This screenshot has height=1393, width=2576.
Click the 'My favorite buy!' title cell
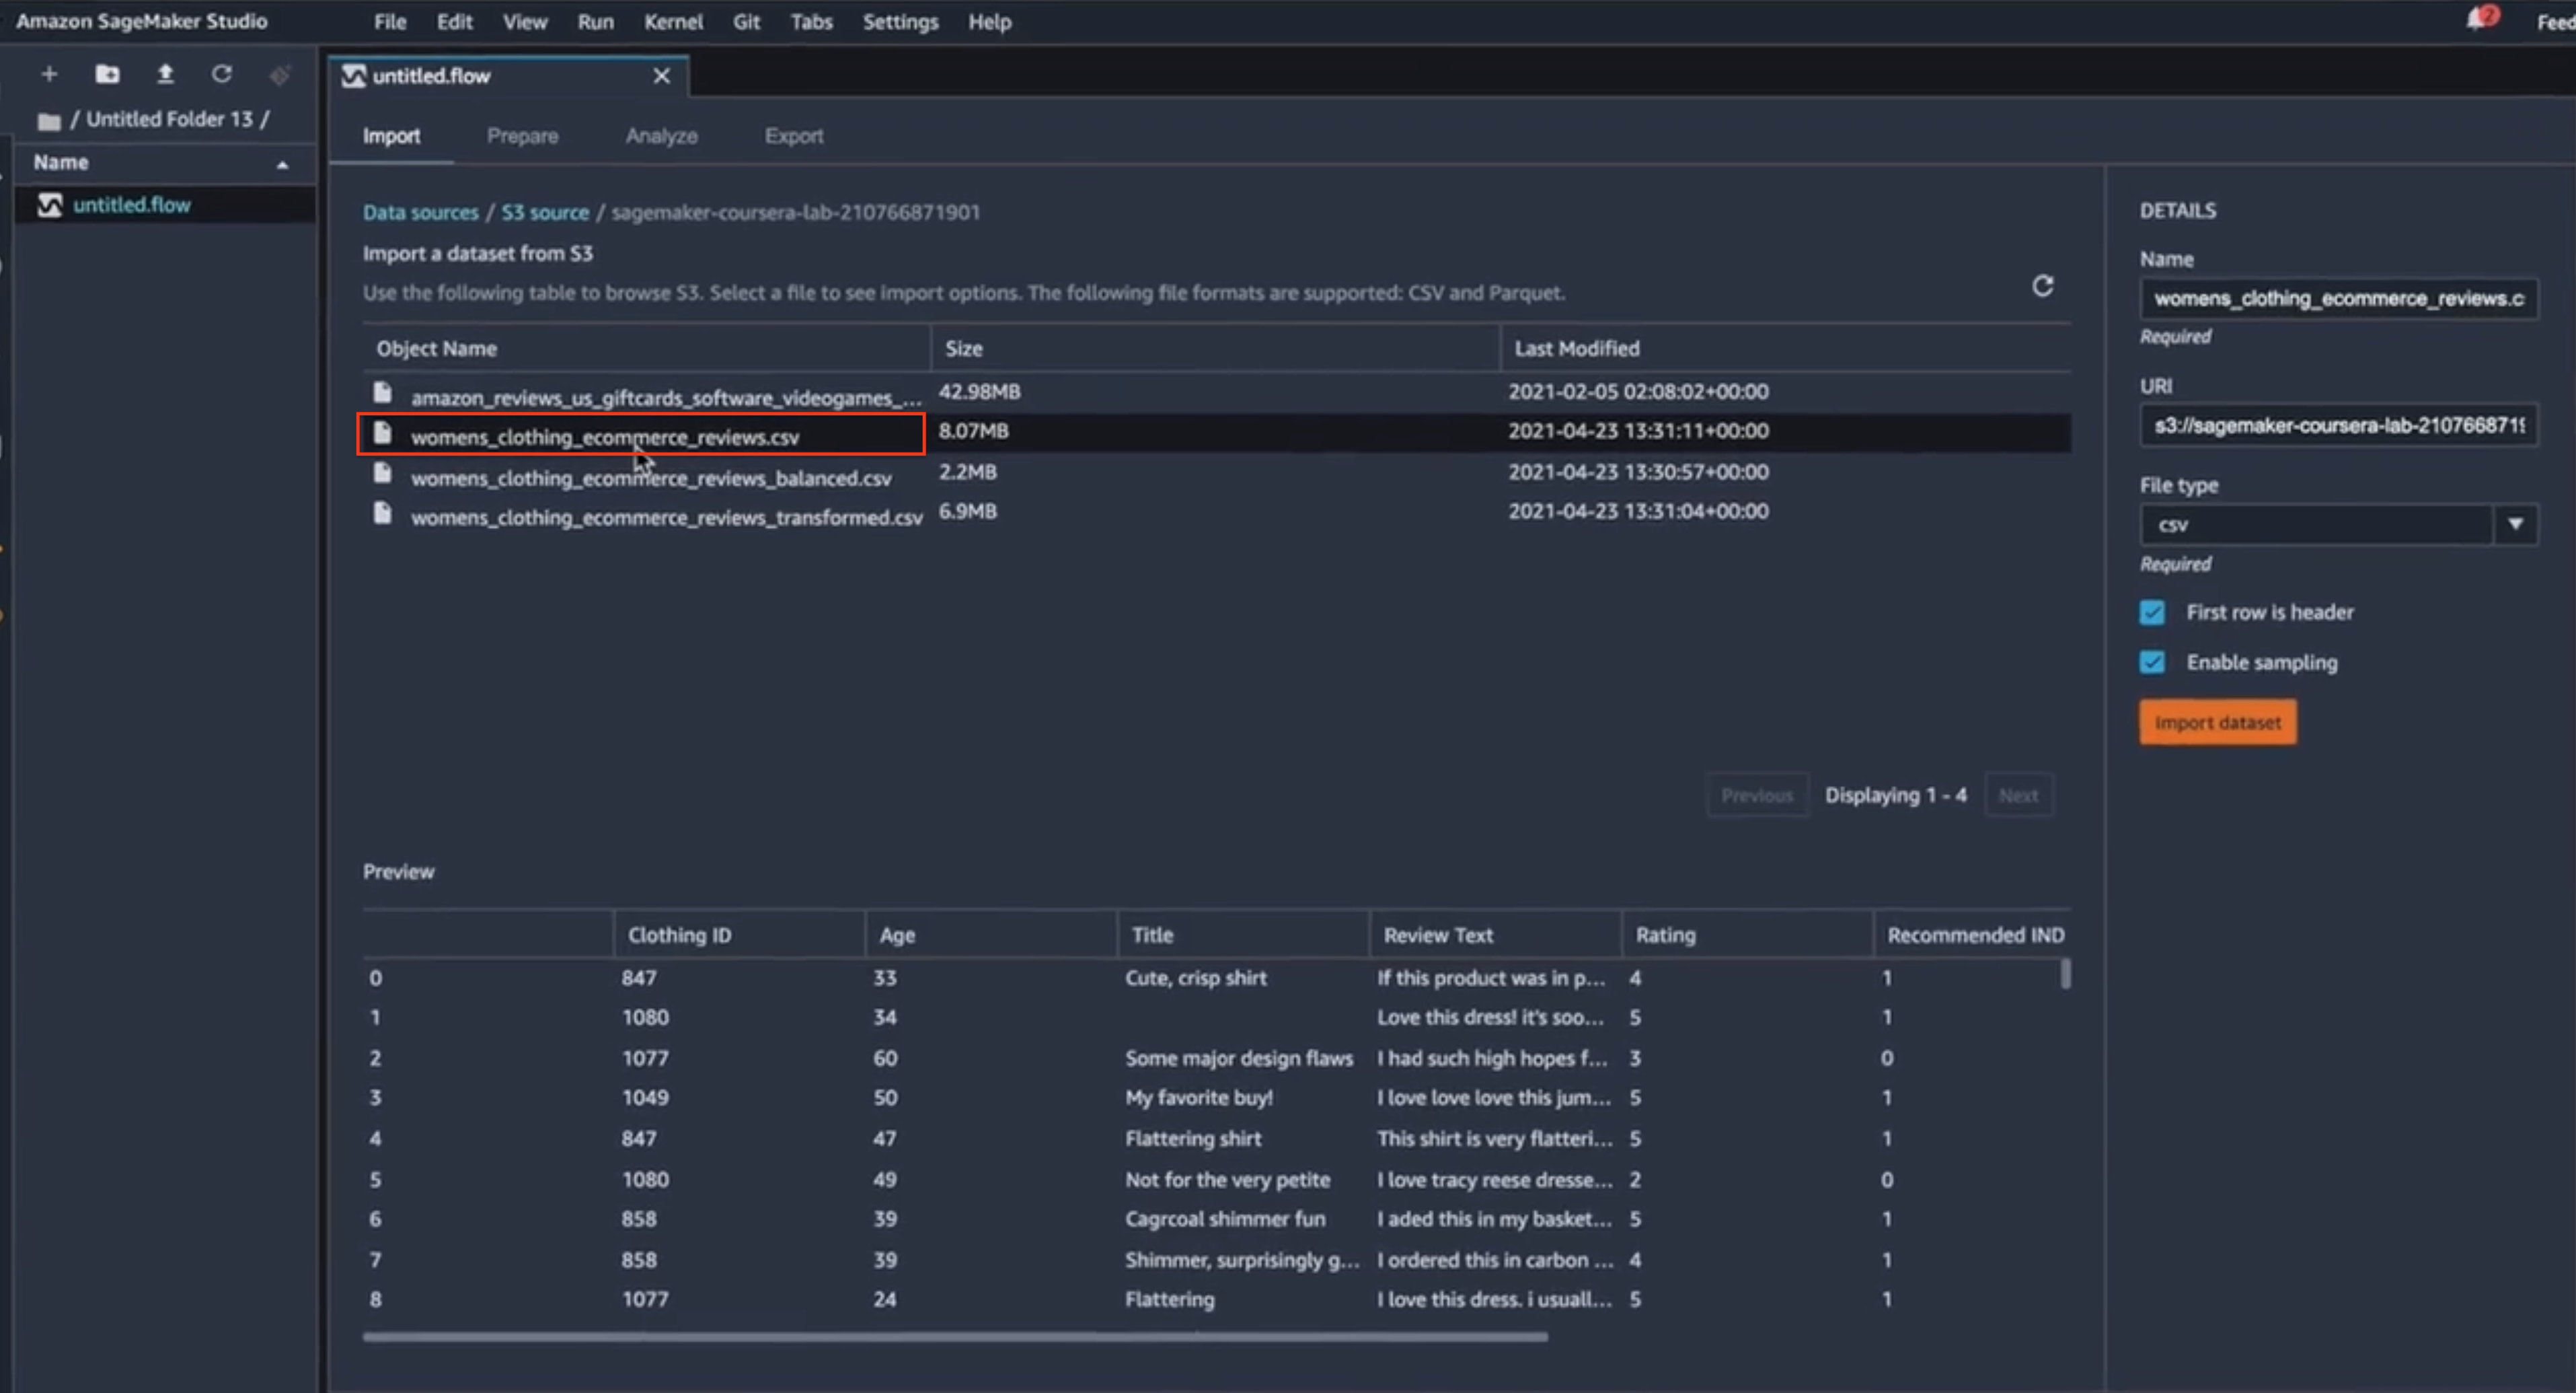coord(1199,1098)
